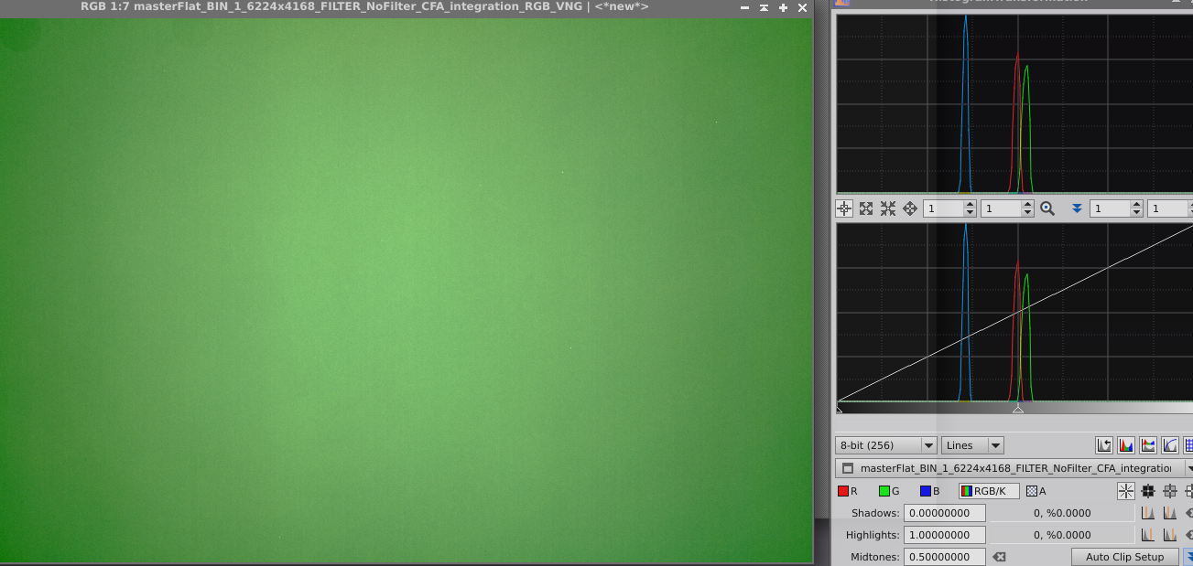Select the histogram pan mode tool
1193x566 pixels.
click(910, 208)
